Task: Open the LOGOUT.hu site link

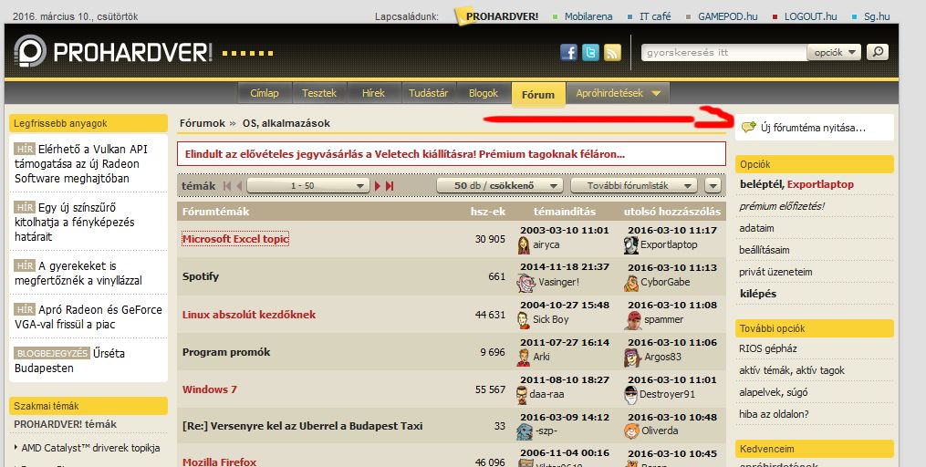Action: click(810, 16)
